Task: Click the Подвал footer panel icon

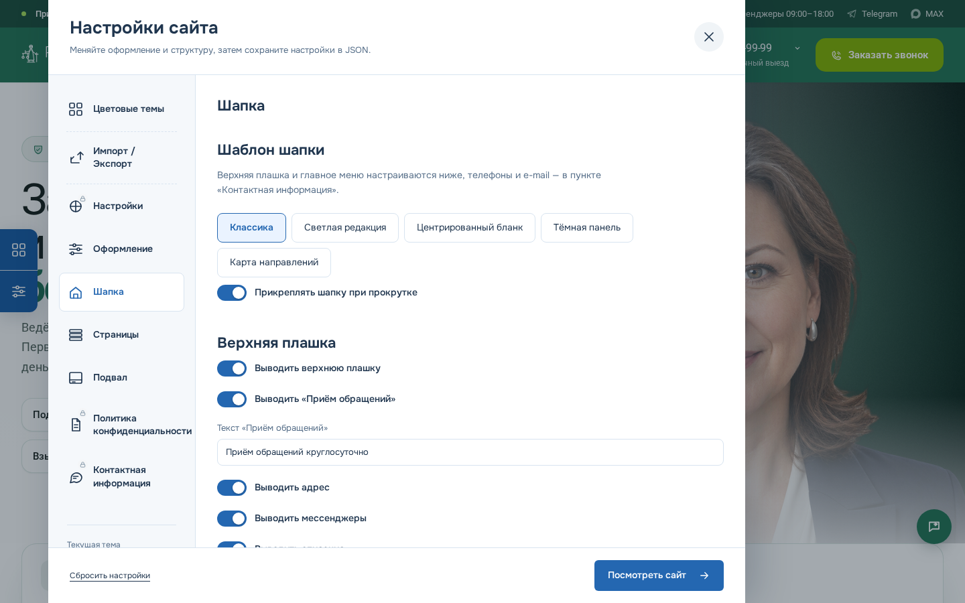Action: (76, 378)
